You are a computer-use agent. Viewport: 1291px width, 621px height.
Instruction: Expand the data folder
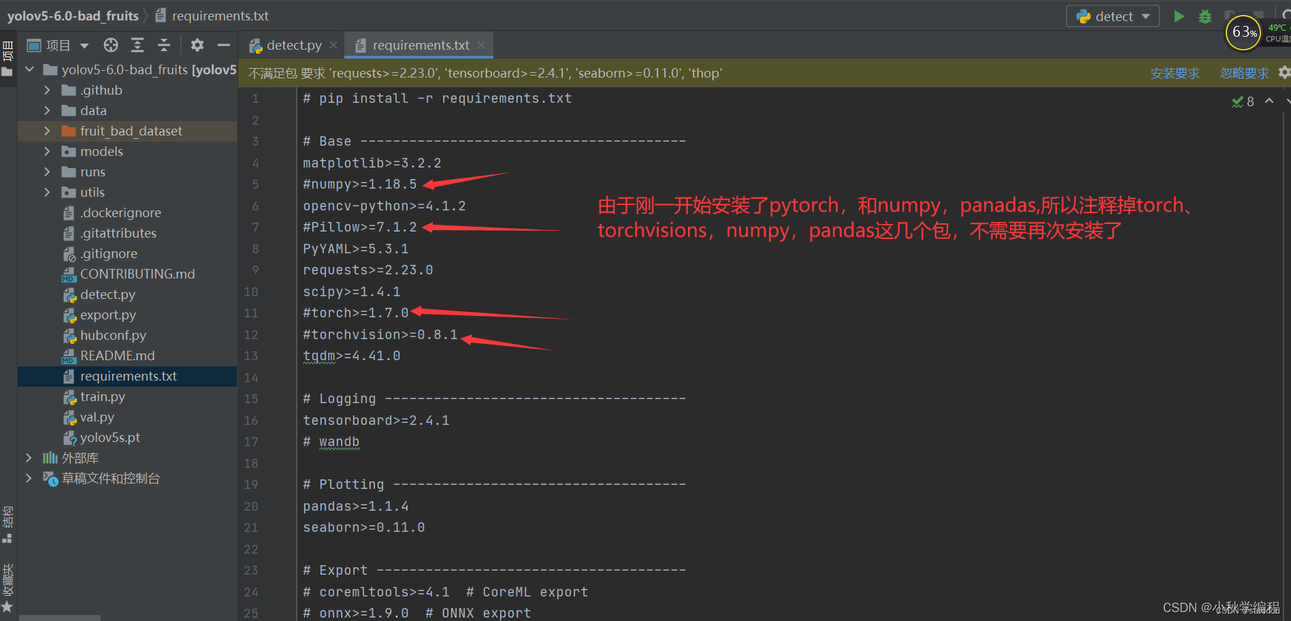[47, 110]
